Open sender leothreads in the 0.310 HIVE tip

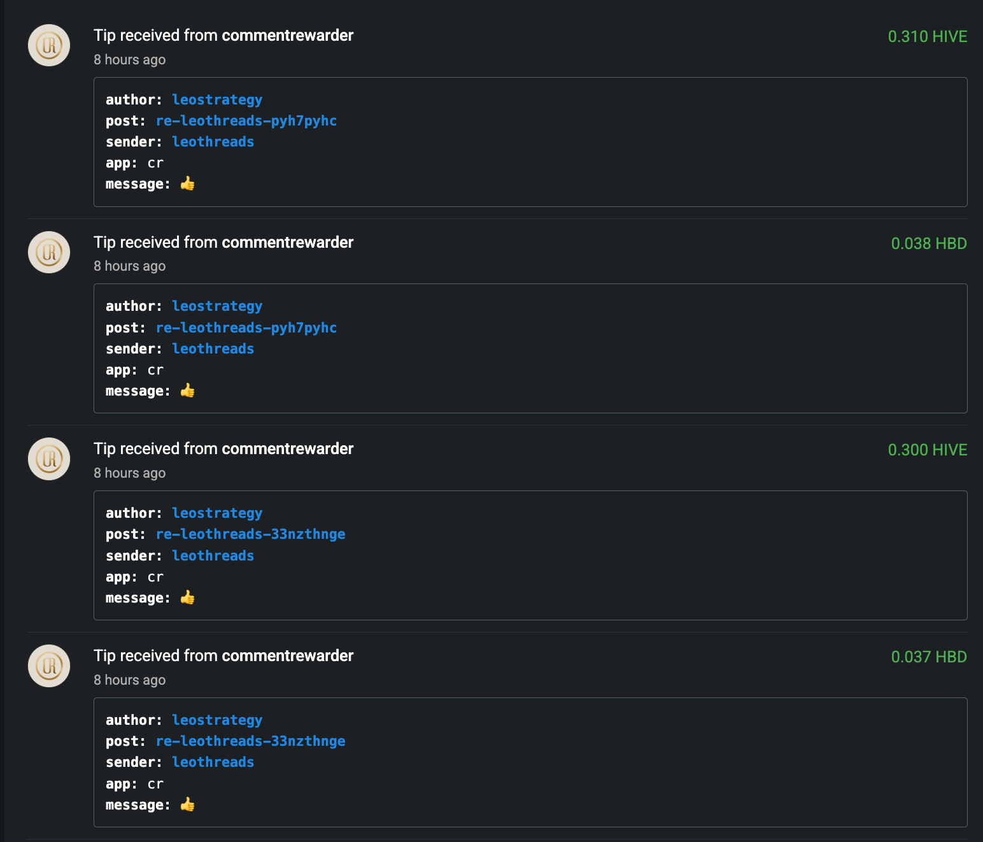213,141
